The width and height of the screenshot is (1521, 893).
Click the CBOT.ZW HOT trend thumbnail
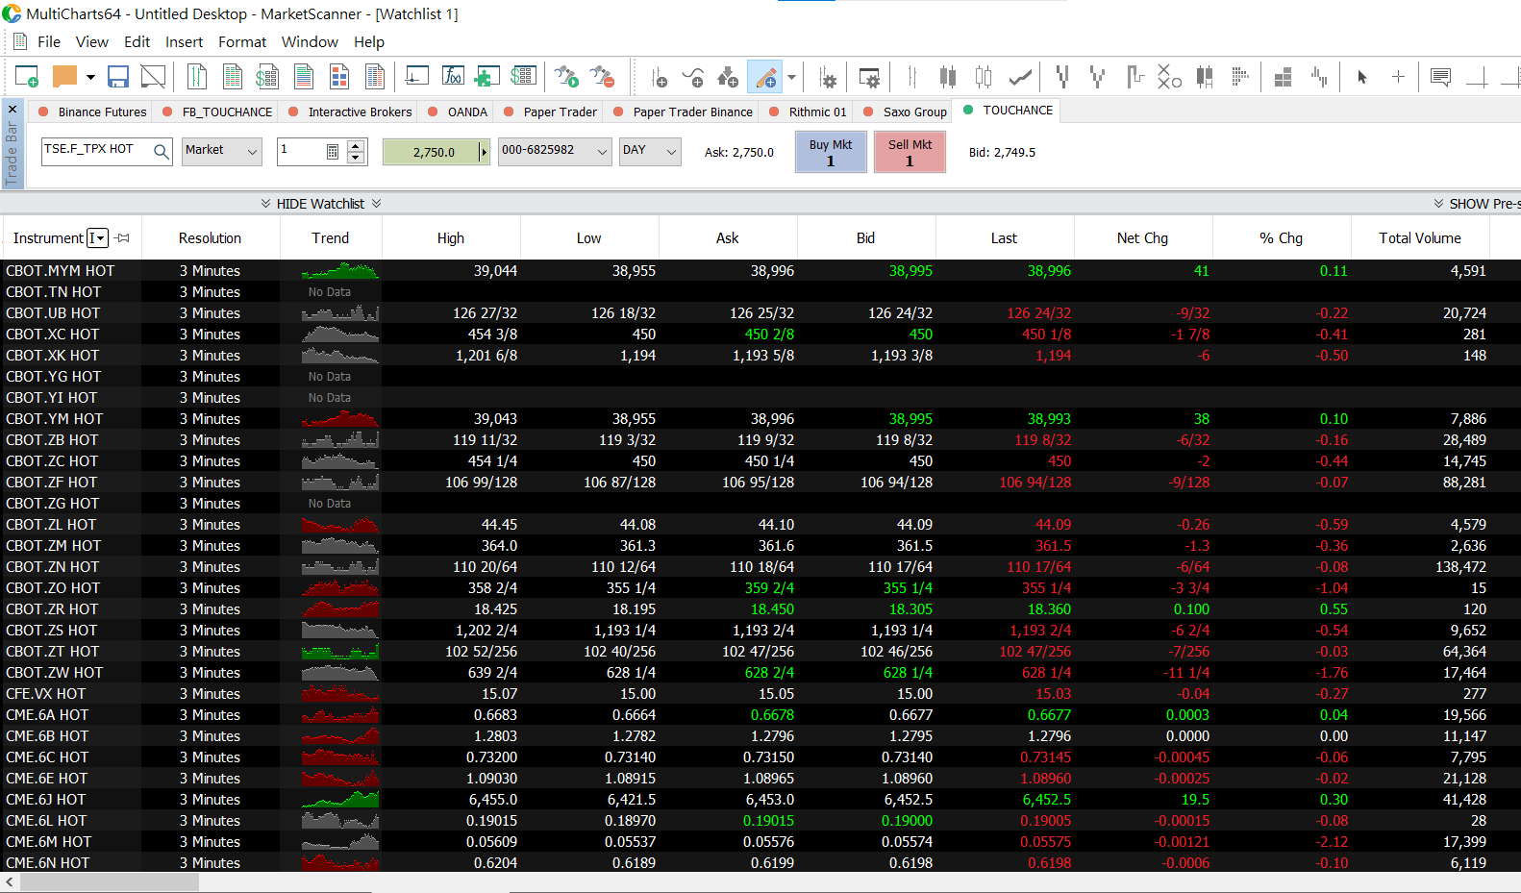click(x=340, y=673)
